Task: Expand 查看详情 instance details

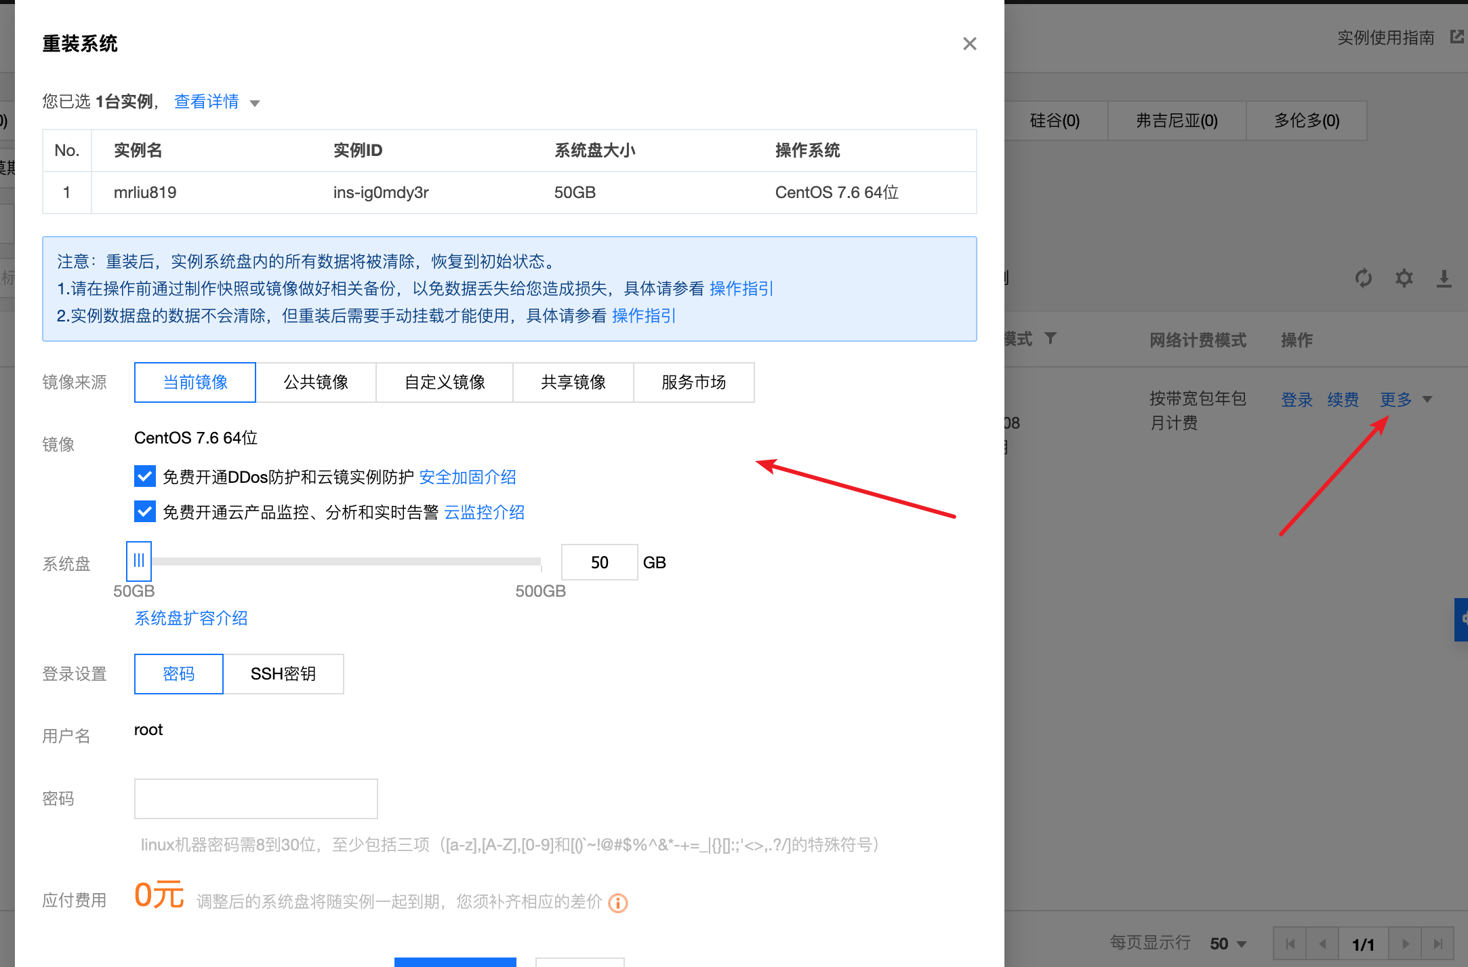Action: 206,102
